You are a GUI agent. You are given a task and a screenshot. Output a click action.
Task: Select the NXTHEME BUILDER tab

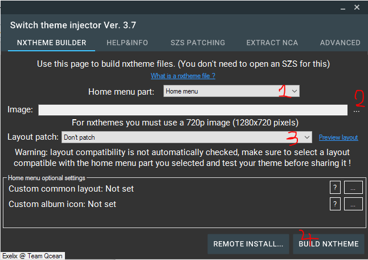(x=52, y=43)
